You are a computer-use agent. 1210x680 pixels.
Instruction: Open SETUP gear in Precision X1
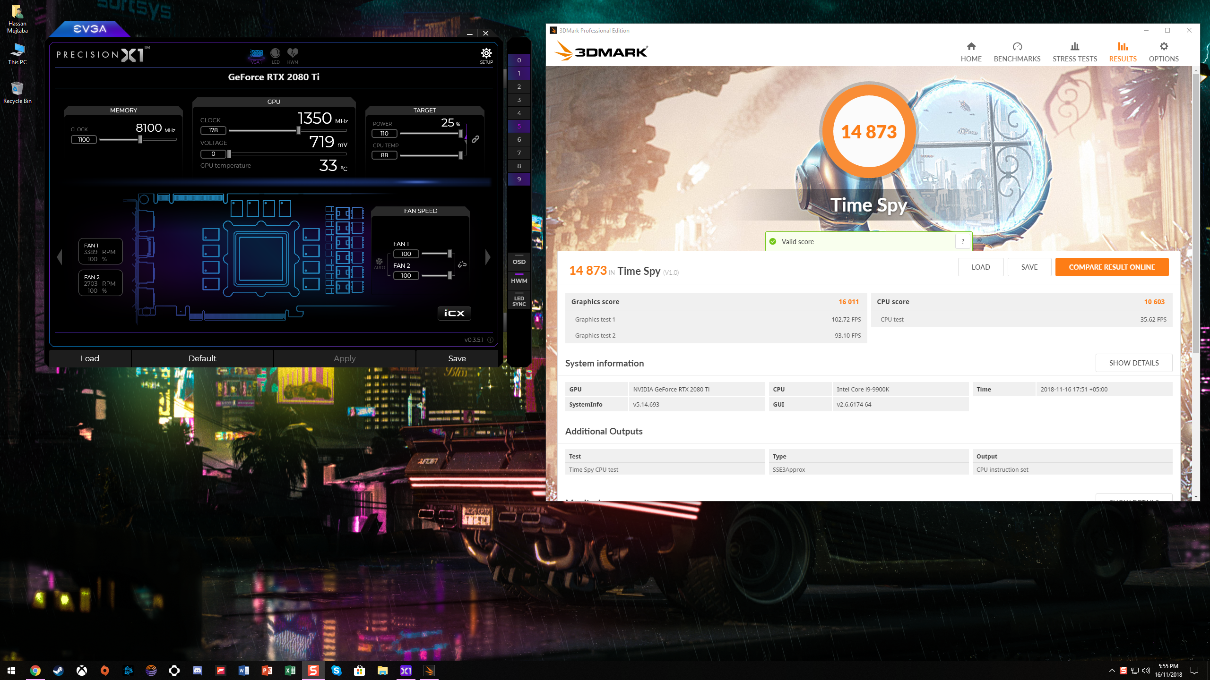pos(486,55)
